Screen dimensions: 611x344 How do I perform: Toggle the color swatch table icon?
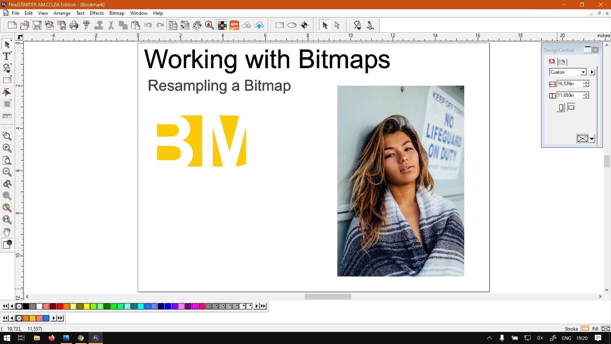point(222,25)
